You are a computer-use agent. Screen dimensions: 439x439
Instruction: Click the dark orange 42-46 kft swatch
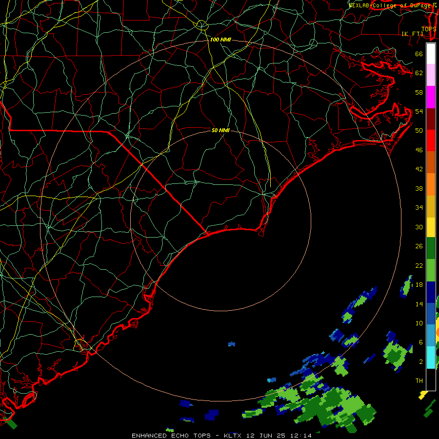point(431,162)
